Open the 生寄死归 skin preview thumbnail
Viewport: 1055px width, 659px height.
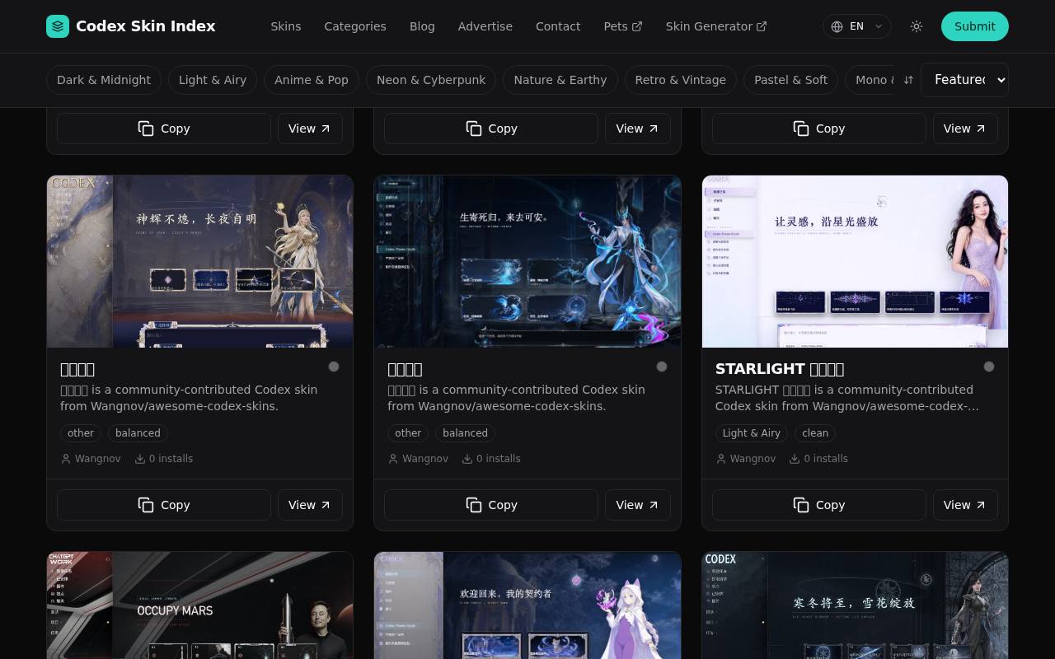click(x=527, y=261)
